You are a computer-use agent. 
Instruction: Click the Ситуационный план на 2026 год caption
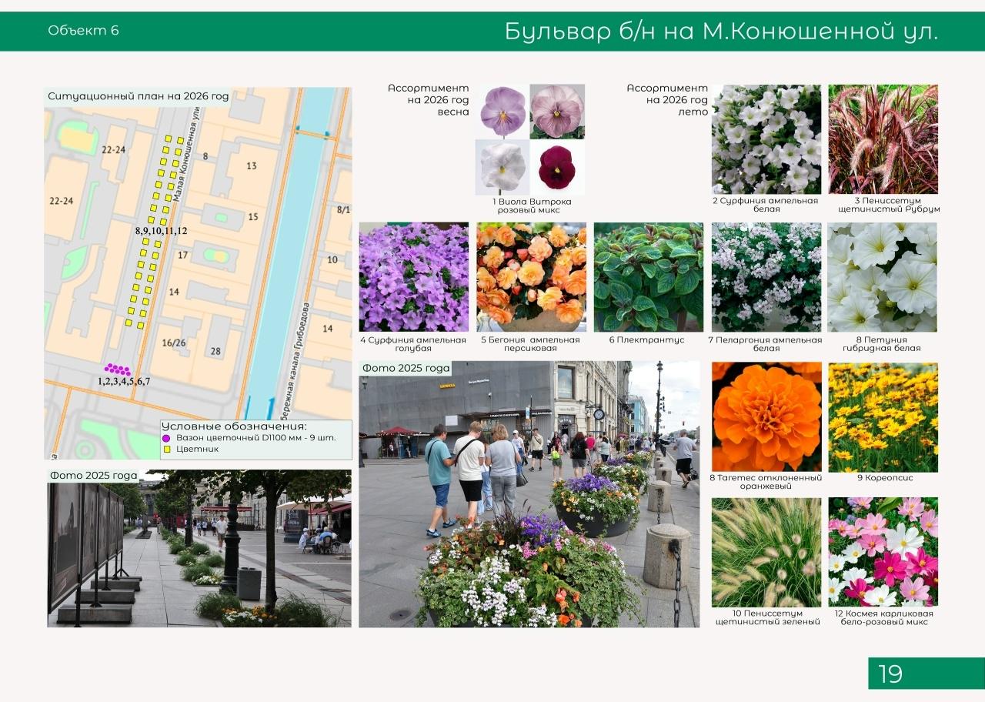139,96
